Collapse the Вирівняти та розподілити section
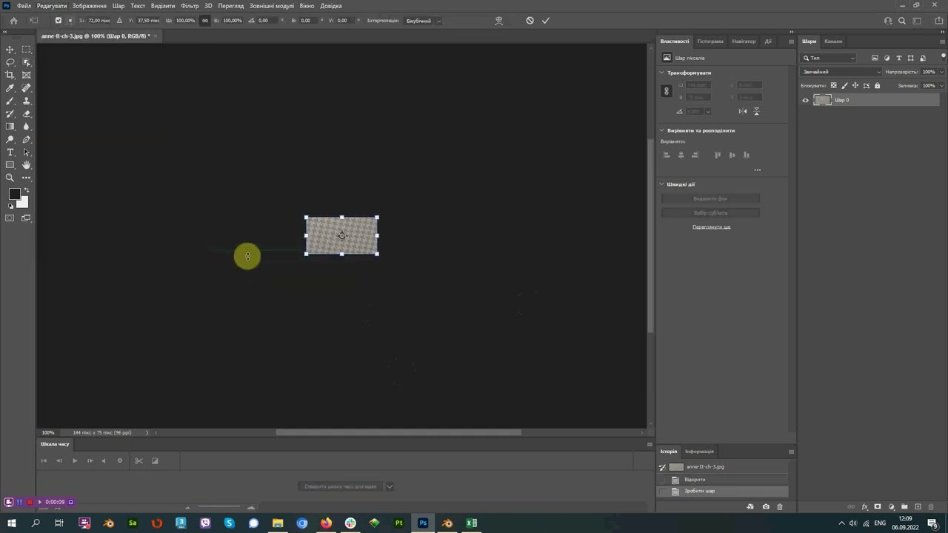This screenshot has width=948, height=533. [x=662, y=130]
